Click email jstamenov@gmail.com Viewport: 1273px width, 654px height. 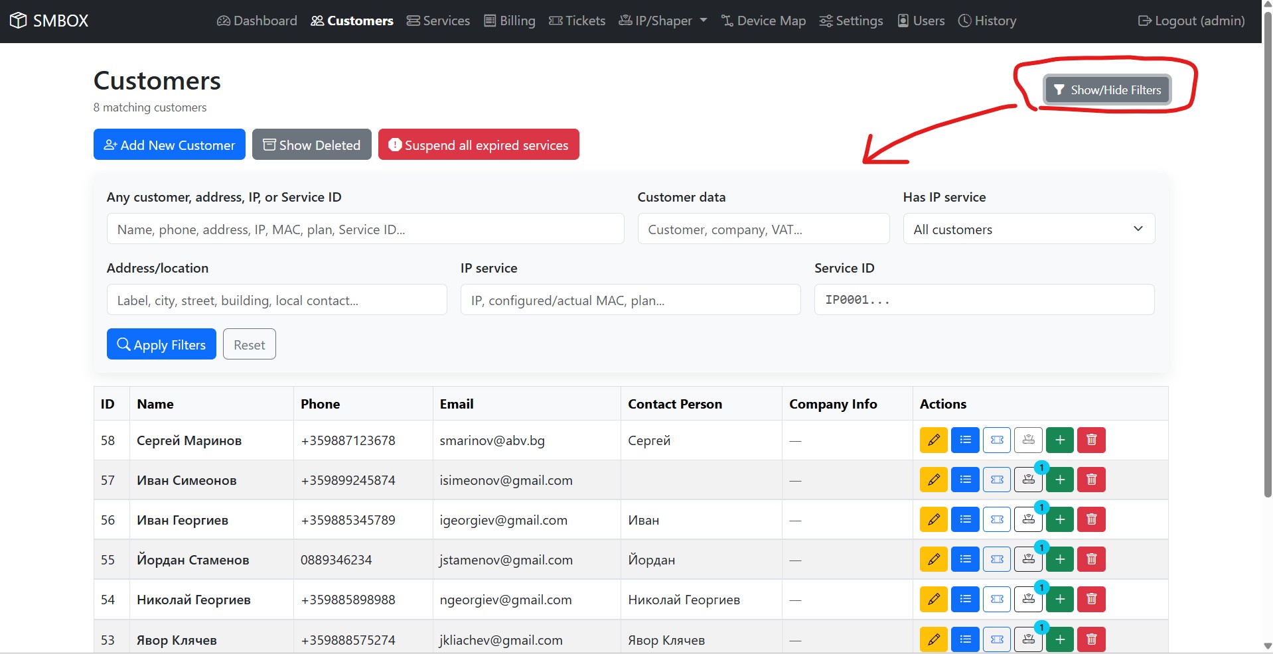click(x=506, y=560)
